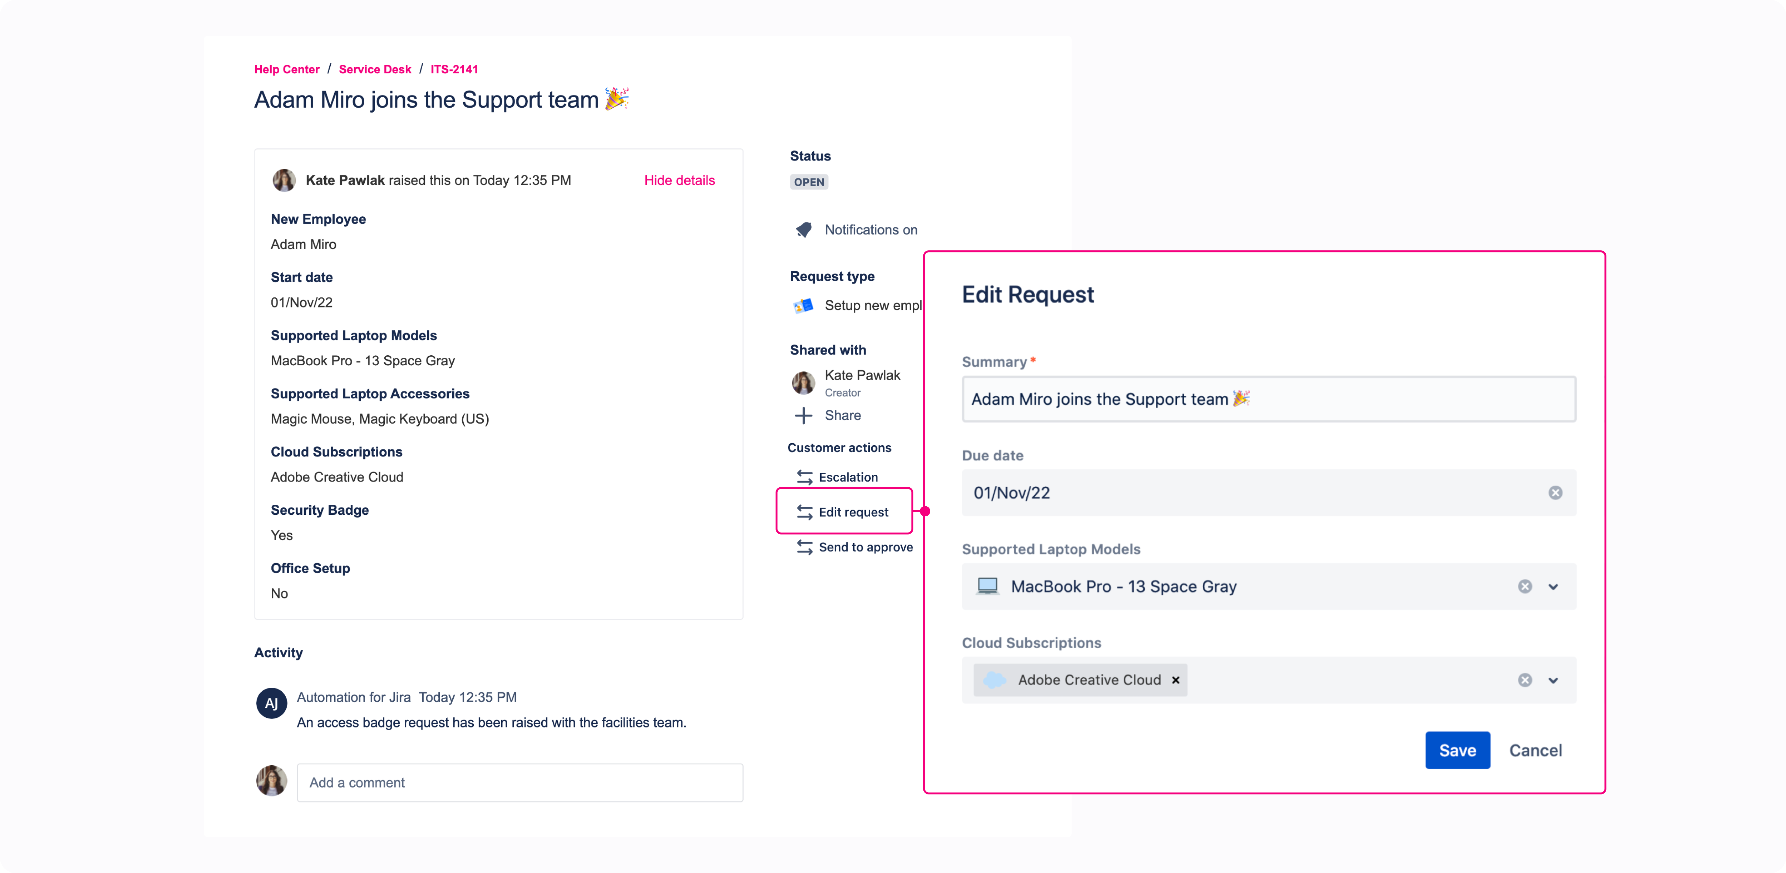Click the Send to approve arrows icon
The height and width of the screenshot is (873, 1786).
pos(804,547)
